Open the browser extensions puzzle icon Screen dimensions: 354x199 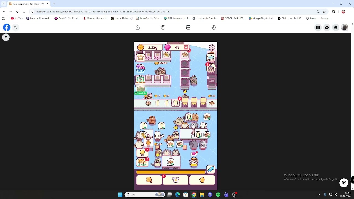pos(333,12)
